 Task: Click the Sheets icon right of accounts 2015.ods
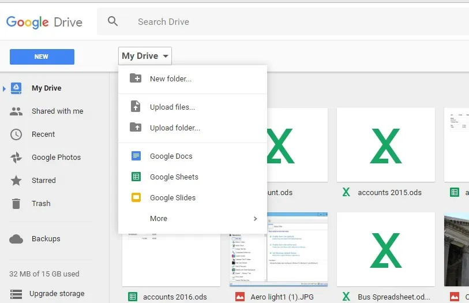[455, 192]
